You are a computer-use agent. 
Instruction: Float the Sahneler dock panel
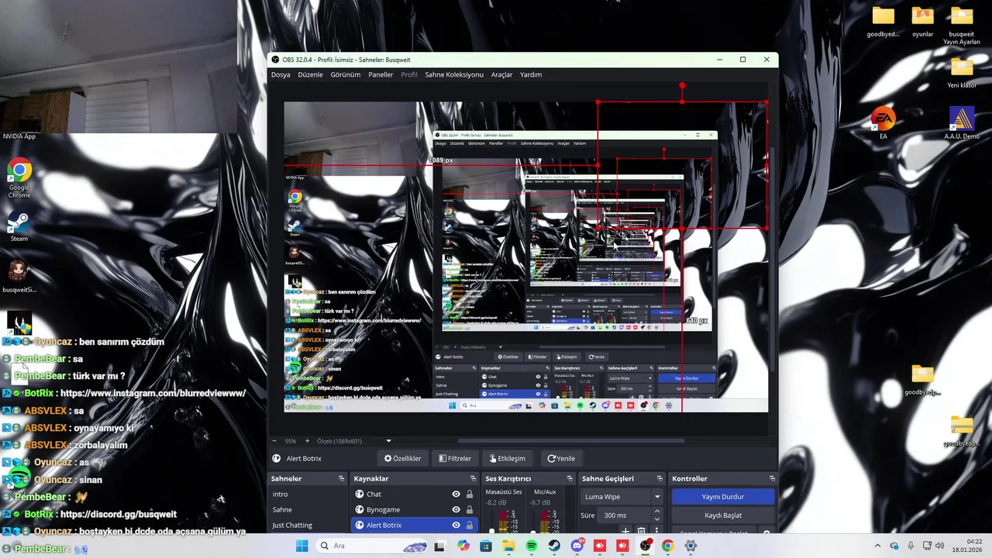[x=341, y=479]
